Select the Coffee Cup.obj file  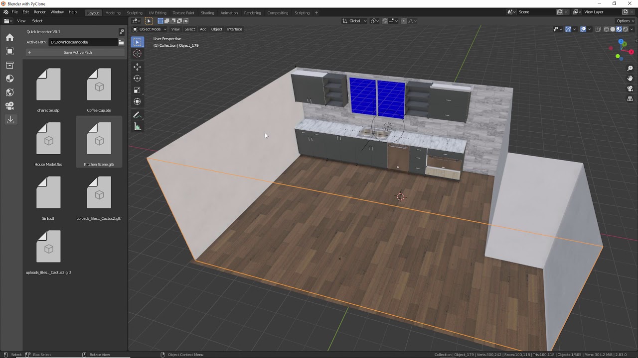pyautogui.click(x=99, y=89)
